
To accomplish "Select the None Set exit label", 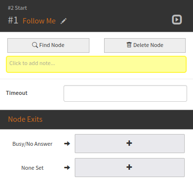I will click(32, 168).
